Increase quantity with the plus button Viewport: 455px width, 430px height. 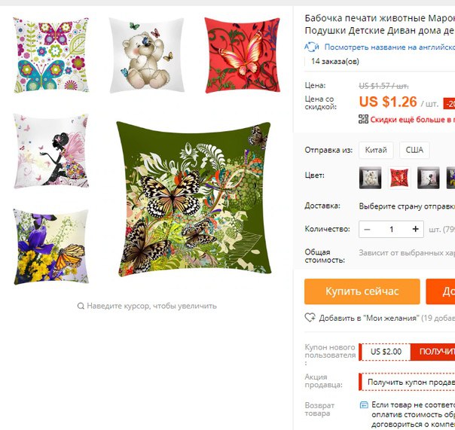coord(416,229)
